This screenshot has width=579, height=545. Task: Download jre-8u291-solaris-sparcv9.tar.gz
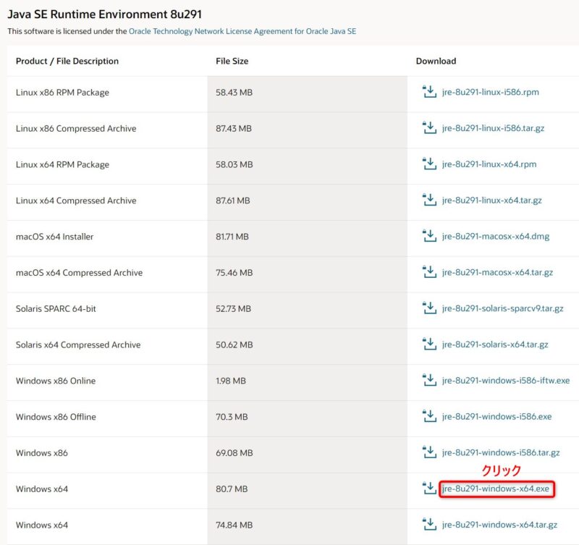coord(502,308)
